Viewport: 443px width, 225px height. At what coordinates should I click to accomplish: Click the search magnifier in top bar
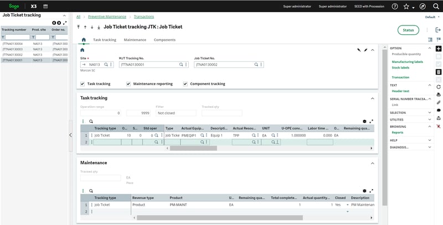coord(435,6)
